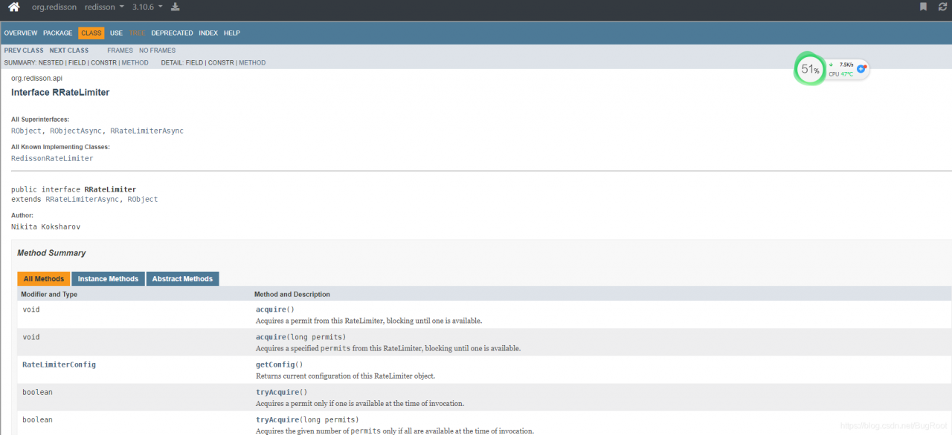Click the blue plus icon on CPU widget
952x435 pixels.
(861, 69)
